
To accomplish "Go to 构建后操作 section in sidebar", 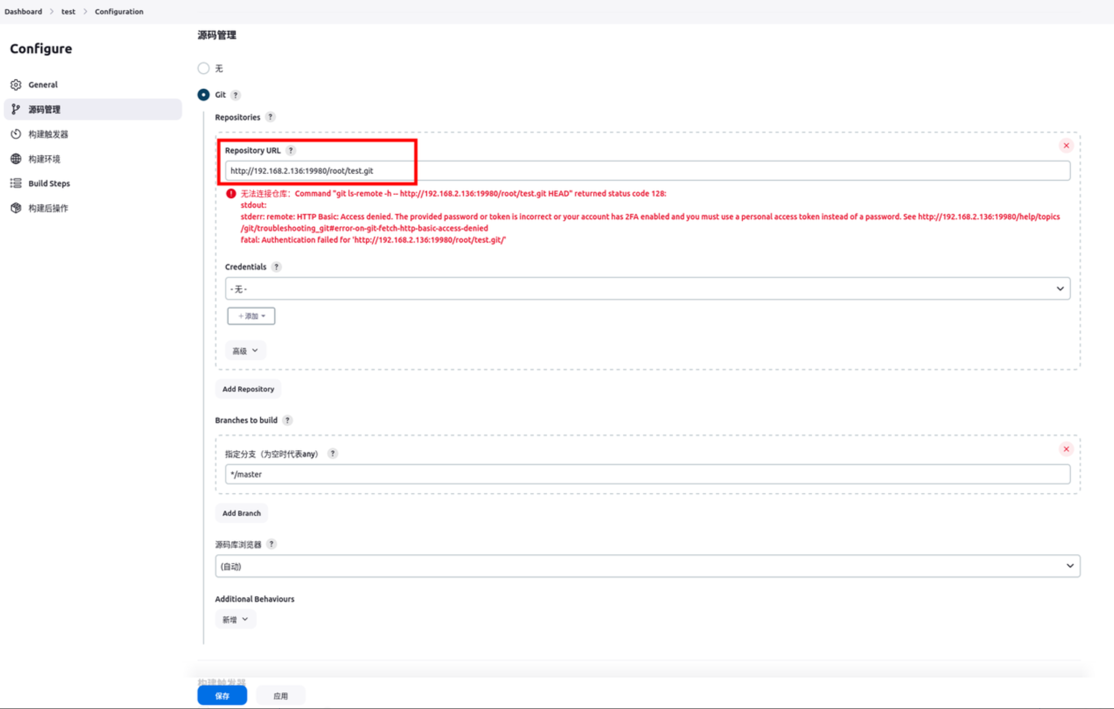I will [x=93, y=208].
